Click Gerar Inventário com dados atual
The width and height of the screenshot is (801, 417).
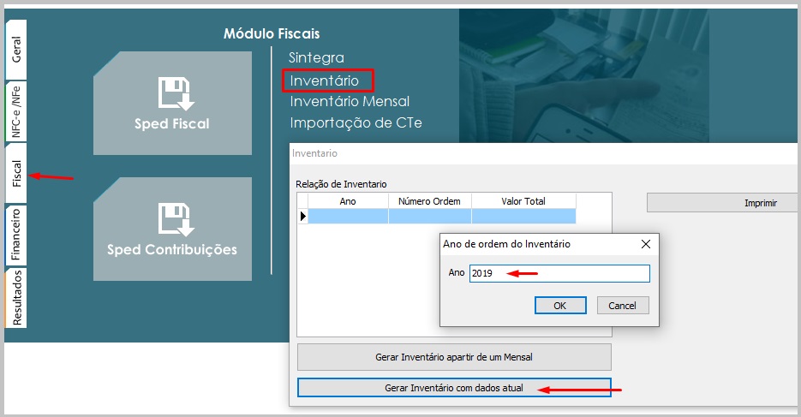pyautogui.click(x=454, y=388)
